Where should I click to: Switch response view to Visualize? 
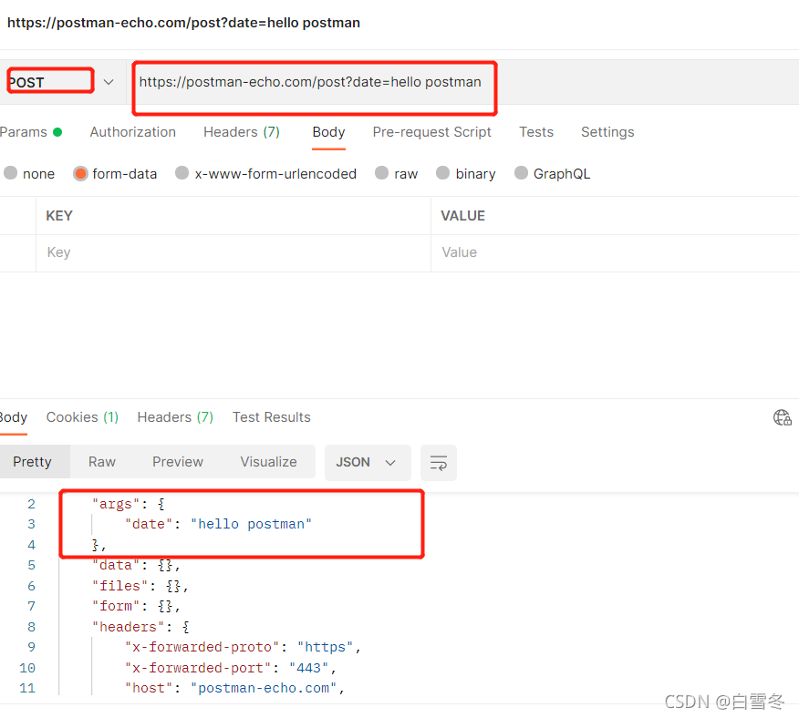coord(268,462)
